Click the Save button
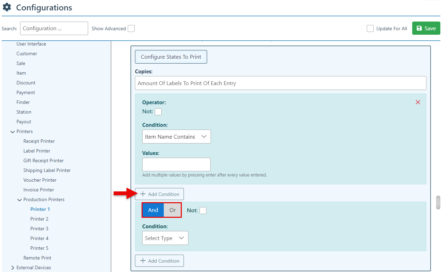Image resolution: width=441 pixels, height=272 pixels. tap(426, 28)
